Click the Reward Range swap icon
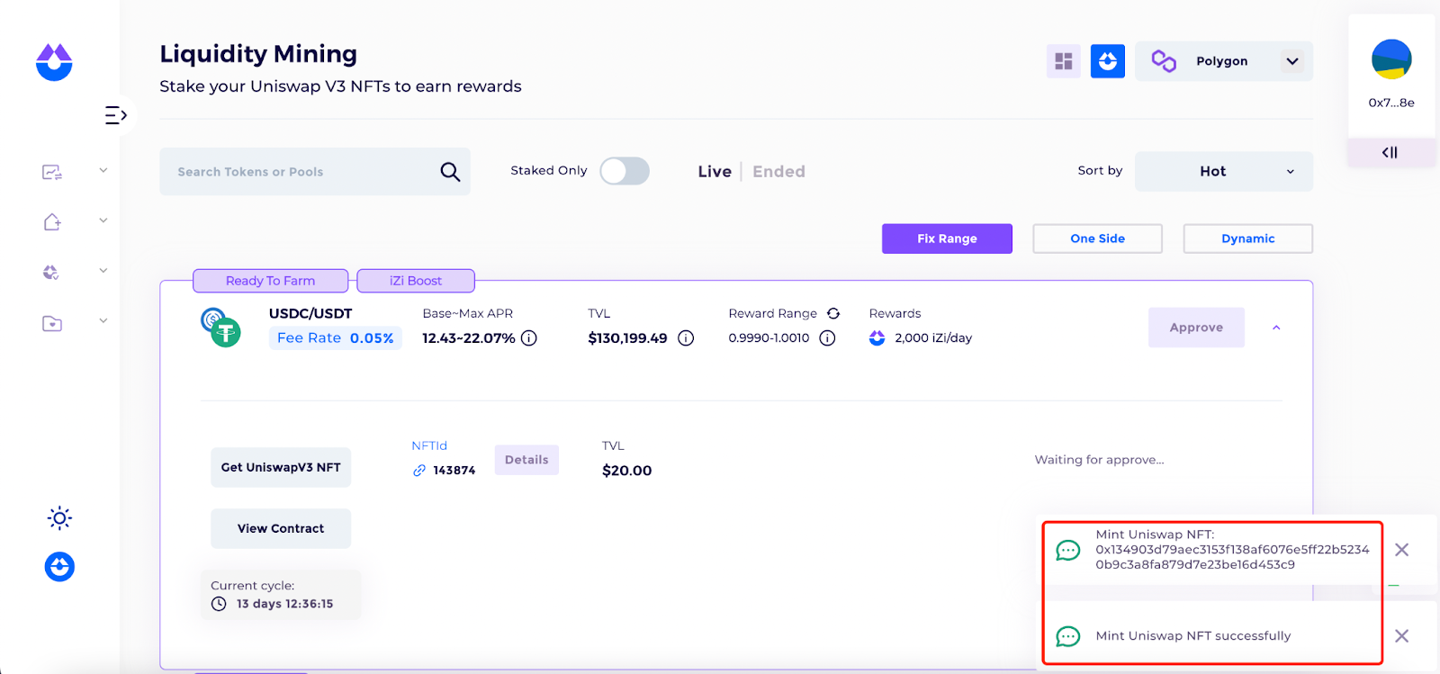Screen dimensions: 1440x674 click(x=833, y=313)
